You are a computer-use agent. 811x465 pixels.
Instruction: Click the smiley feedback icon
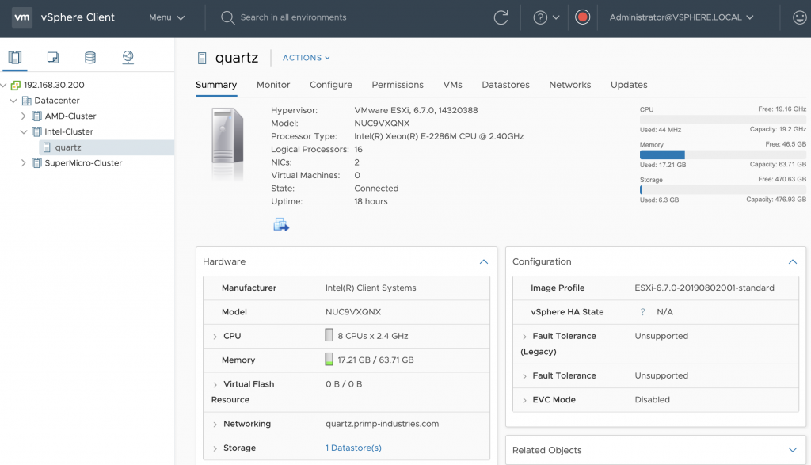800,17
